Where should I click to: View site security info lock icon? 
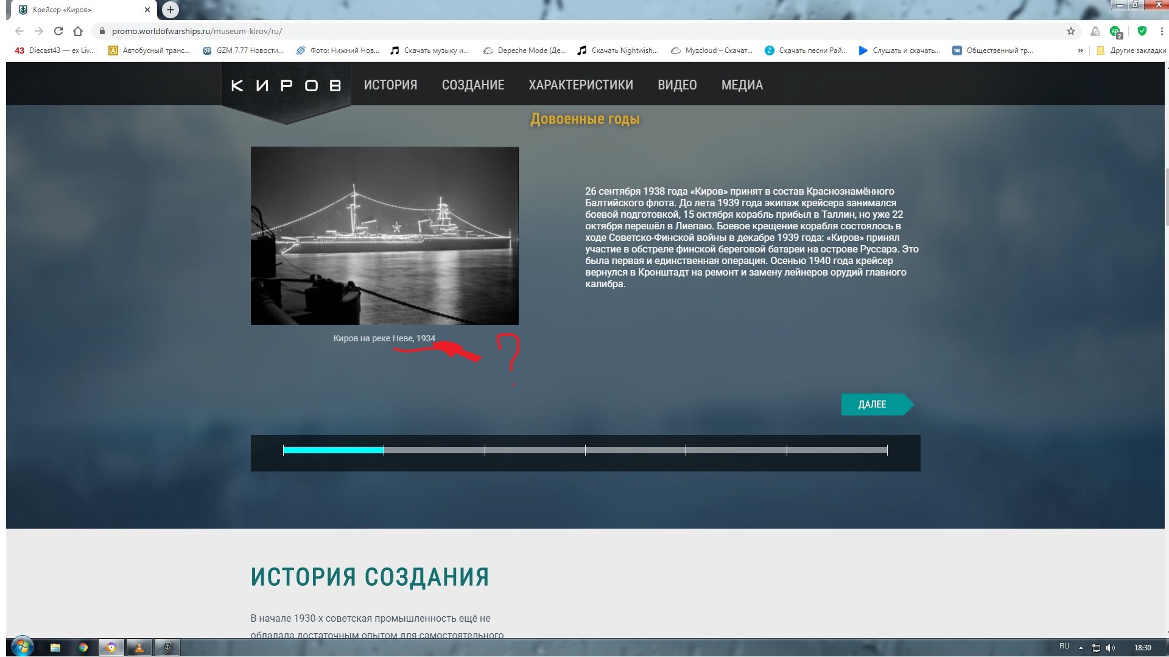(x=102, y=31)
